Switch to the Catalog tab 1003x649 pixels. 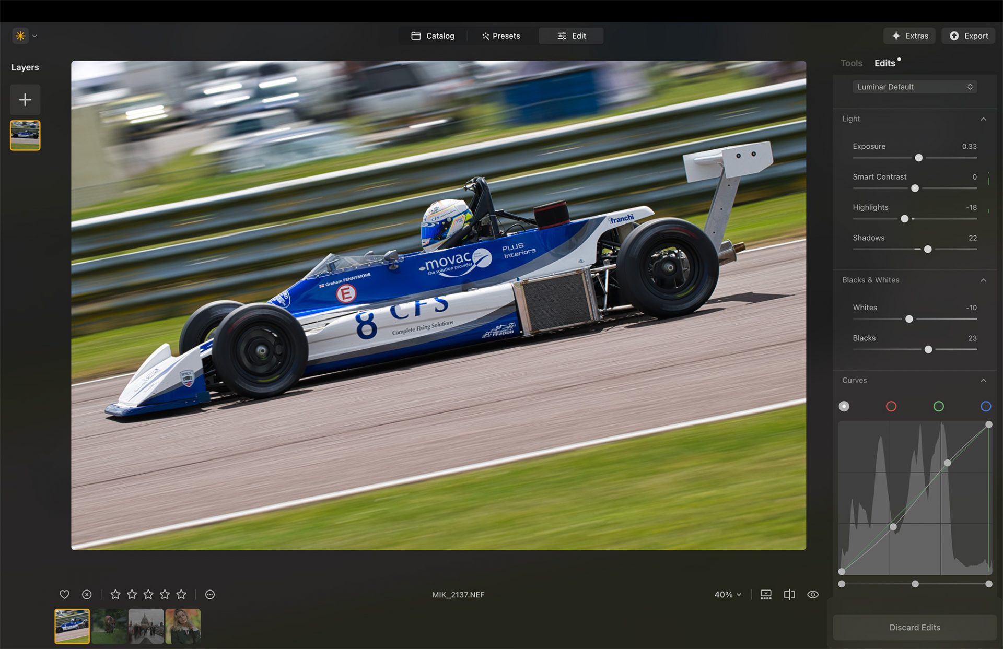[x=433, y=36]
